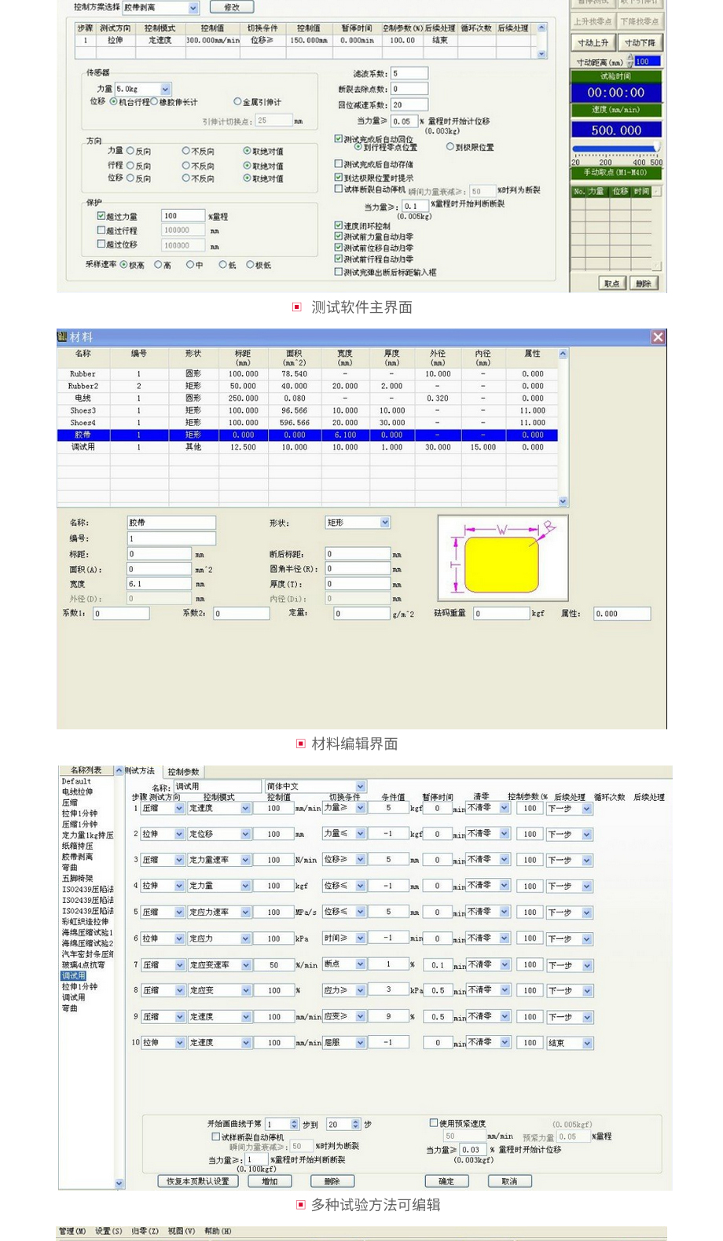Toggle the 超过行程 protection checkbox
Viewport: 723px width, 1241px height.
[101, 230]
